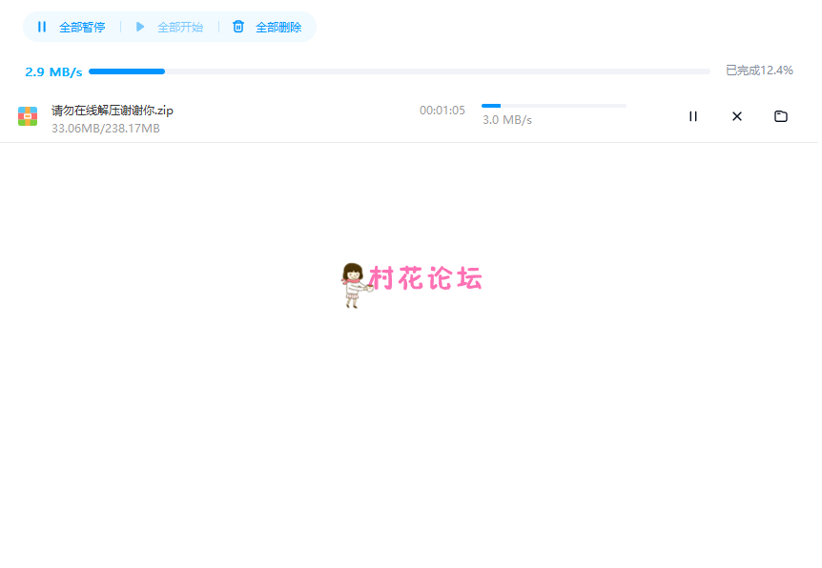
Task: Click the 全部删除 delete-all button
Action: click(x=267, y=27)
